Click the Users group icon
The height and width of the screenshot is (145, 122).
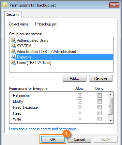click(14, 62)
